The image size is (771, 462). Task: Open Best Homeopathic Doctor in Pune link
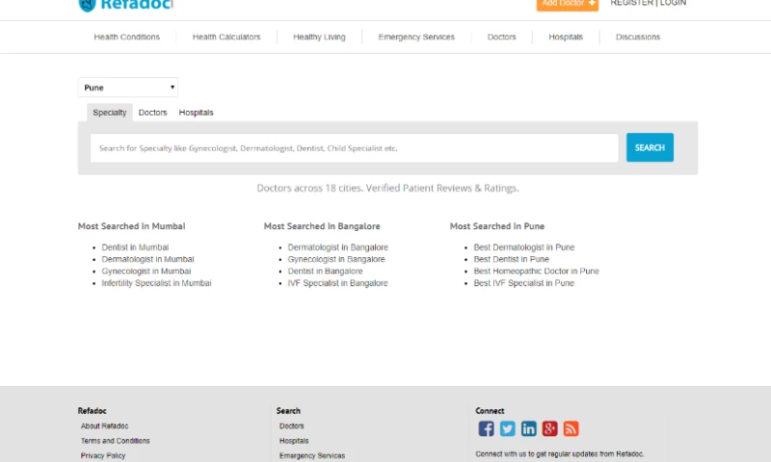pos(537,271)
